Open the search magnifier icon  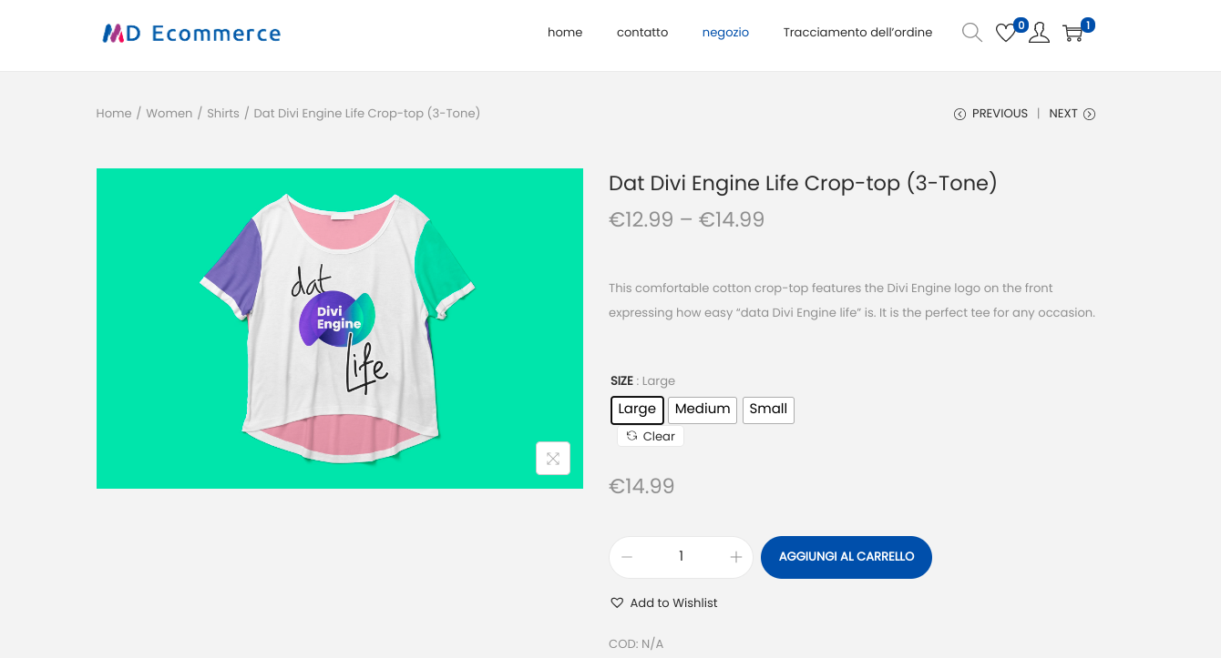[x=972, y=33]
